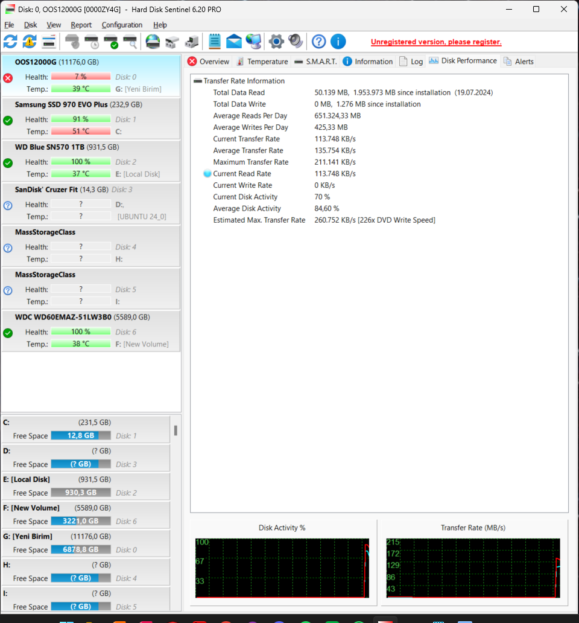Click the gray disk with shield icon
The height and width of the screenshot is (623, 579).
point(72,41)
